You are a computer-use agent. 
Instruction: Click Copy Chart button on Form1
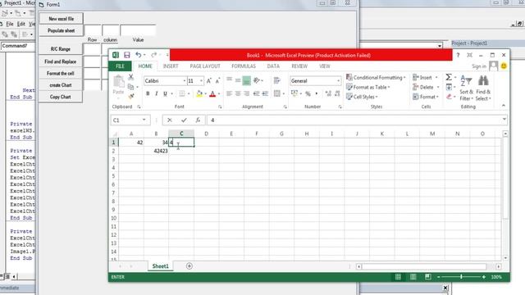pyautogui.click(x=61, y=97)
